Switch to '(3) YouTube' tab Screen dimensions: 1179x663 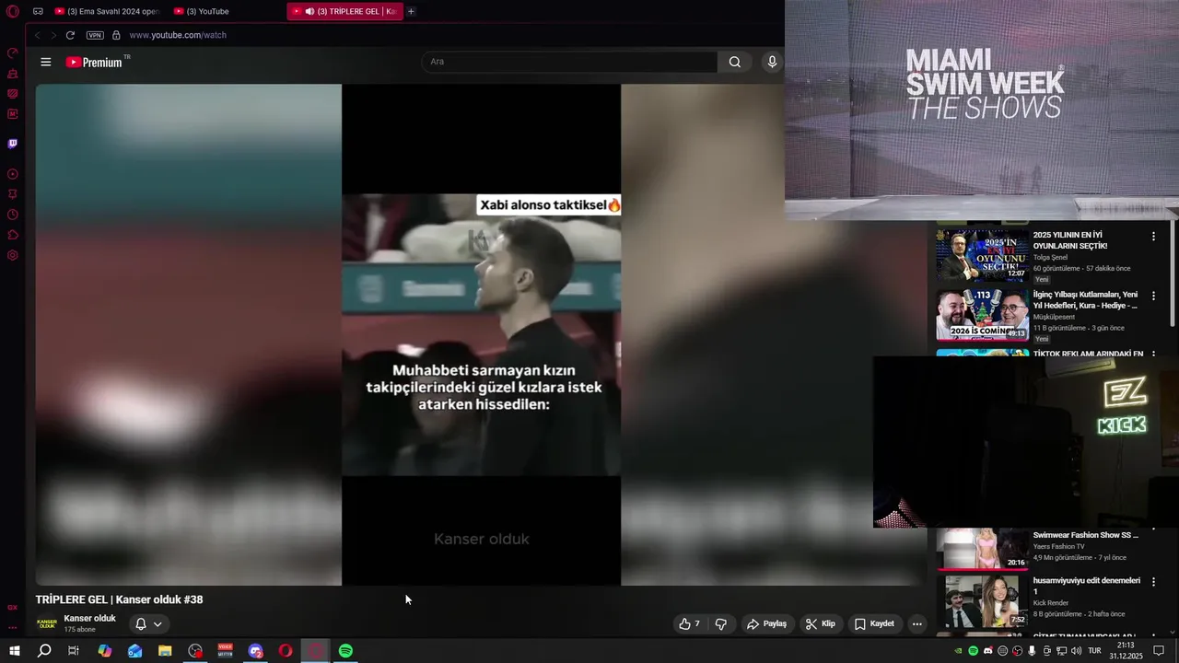tap(203, 12)
